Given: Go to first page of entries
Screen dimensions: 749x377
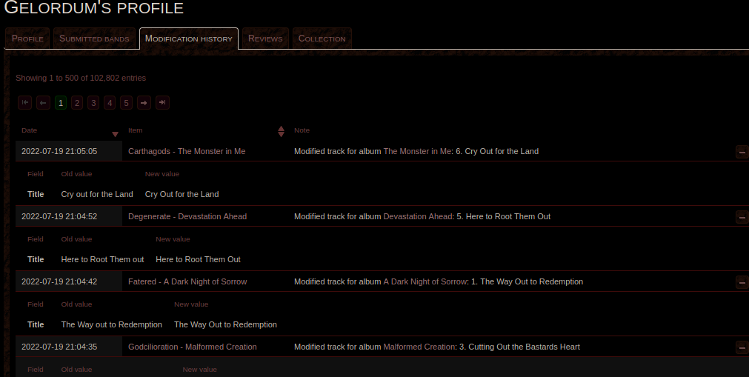Looking at the screenshot, I should pyautogui.click(x=25, y=103).
